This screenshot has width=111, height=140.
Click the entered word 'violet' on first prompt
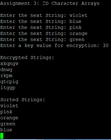pos(79,15)
